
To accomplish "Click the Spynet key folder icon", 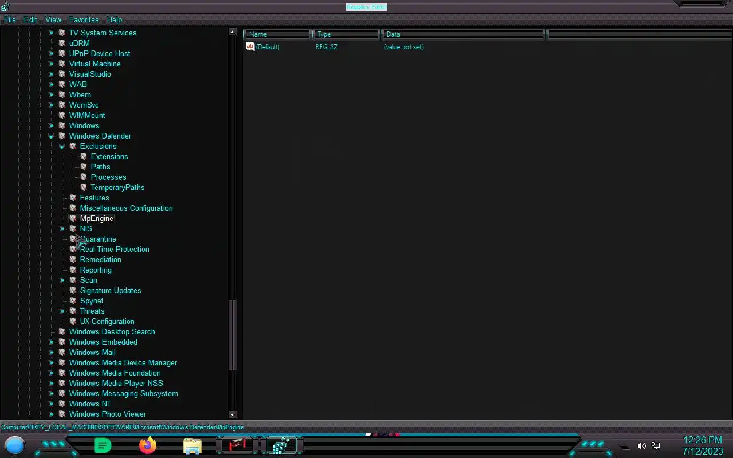I will tap(73, 301).
